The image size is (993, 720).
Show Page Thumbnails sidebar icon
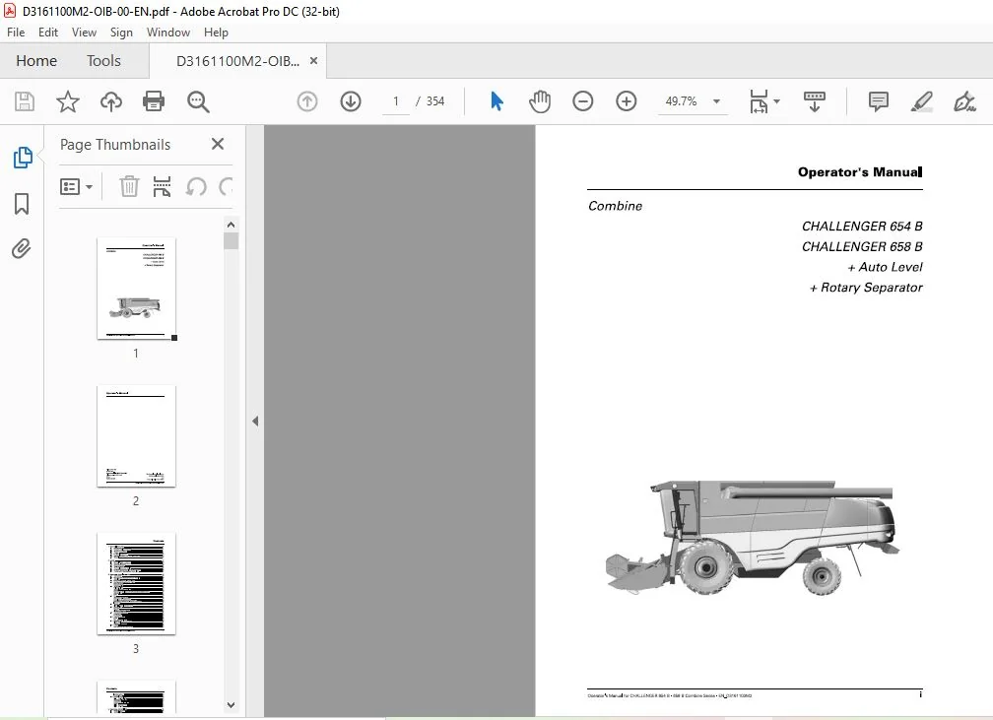22,157
